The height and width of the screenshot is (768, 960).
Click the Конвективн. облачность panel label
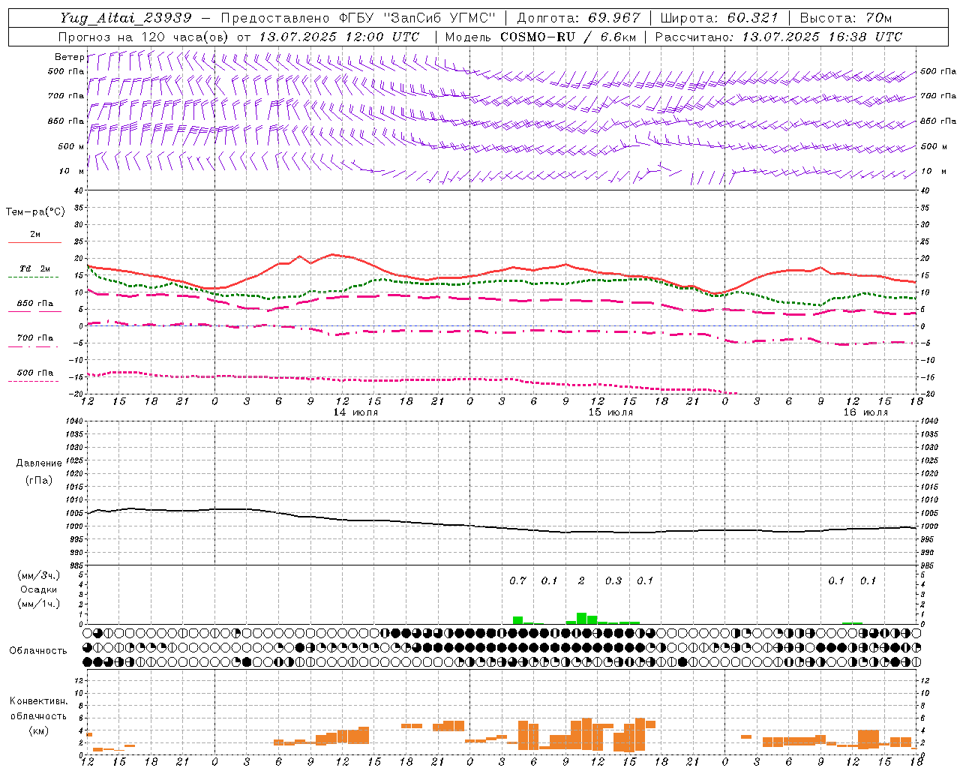pos(38,709)
